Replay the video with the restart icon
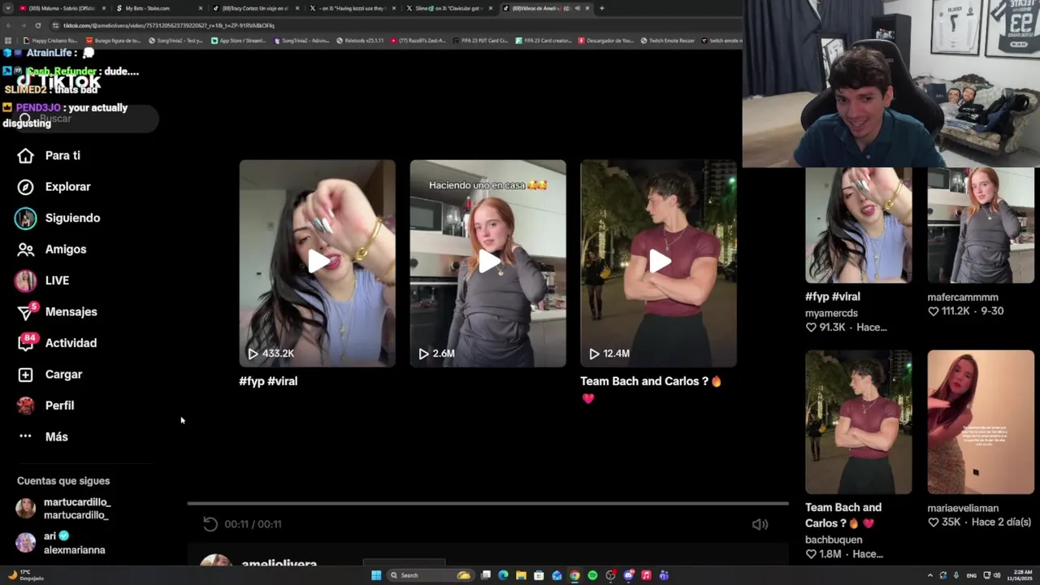The width and height of the screenshot is (1040, 585). [210, 524]
